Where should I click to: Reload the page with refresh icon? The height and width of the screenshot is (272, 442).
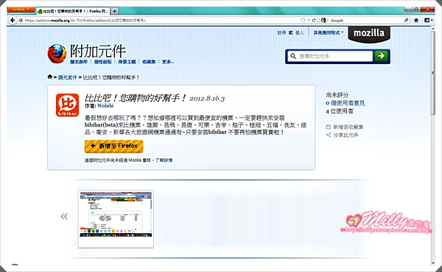(x=314, y=21)
